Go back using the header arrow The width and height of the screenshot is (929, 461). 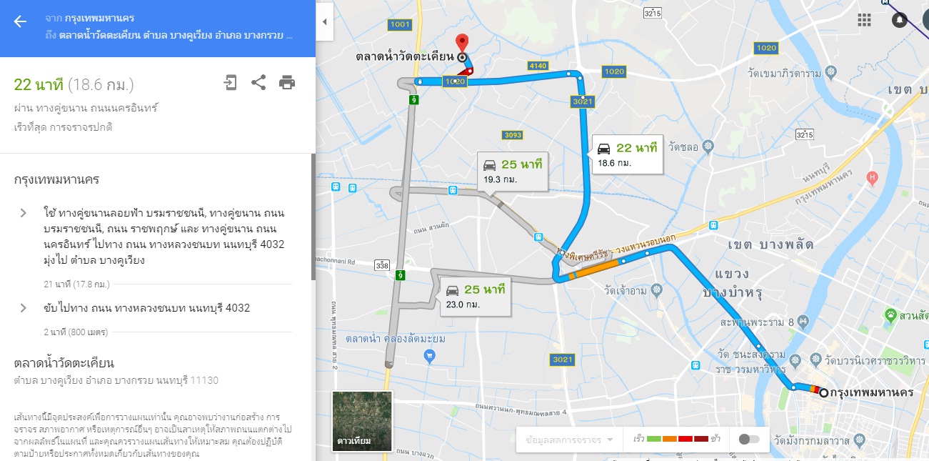click(x=20, y=21)
